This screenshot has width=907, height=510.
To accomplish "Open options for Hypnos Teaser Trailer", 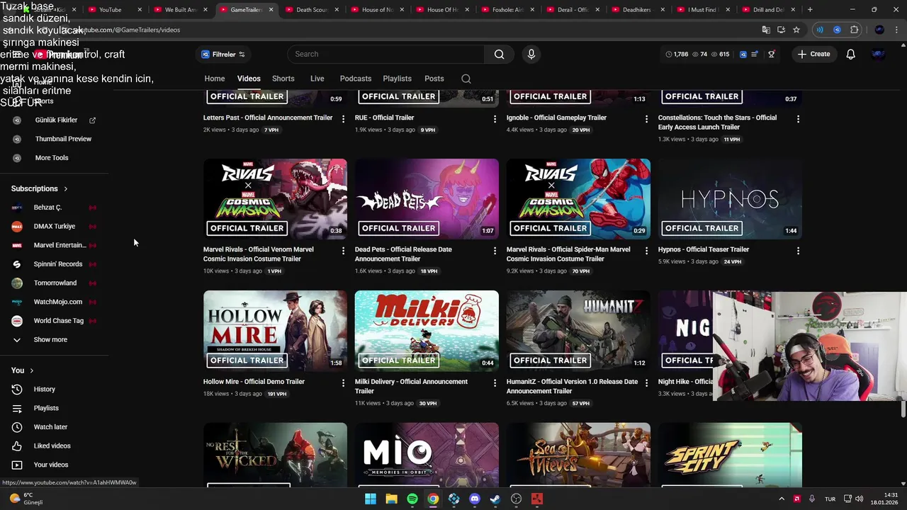I will (x=798, y=251).
